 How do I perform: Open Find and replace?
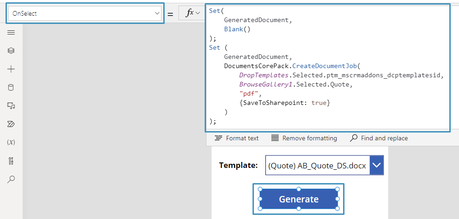pyautogui.click(x=379, y=138)
